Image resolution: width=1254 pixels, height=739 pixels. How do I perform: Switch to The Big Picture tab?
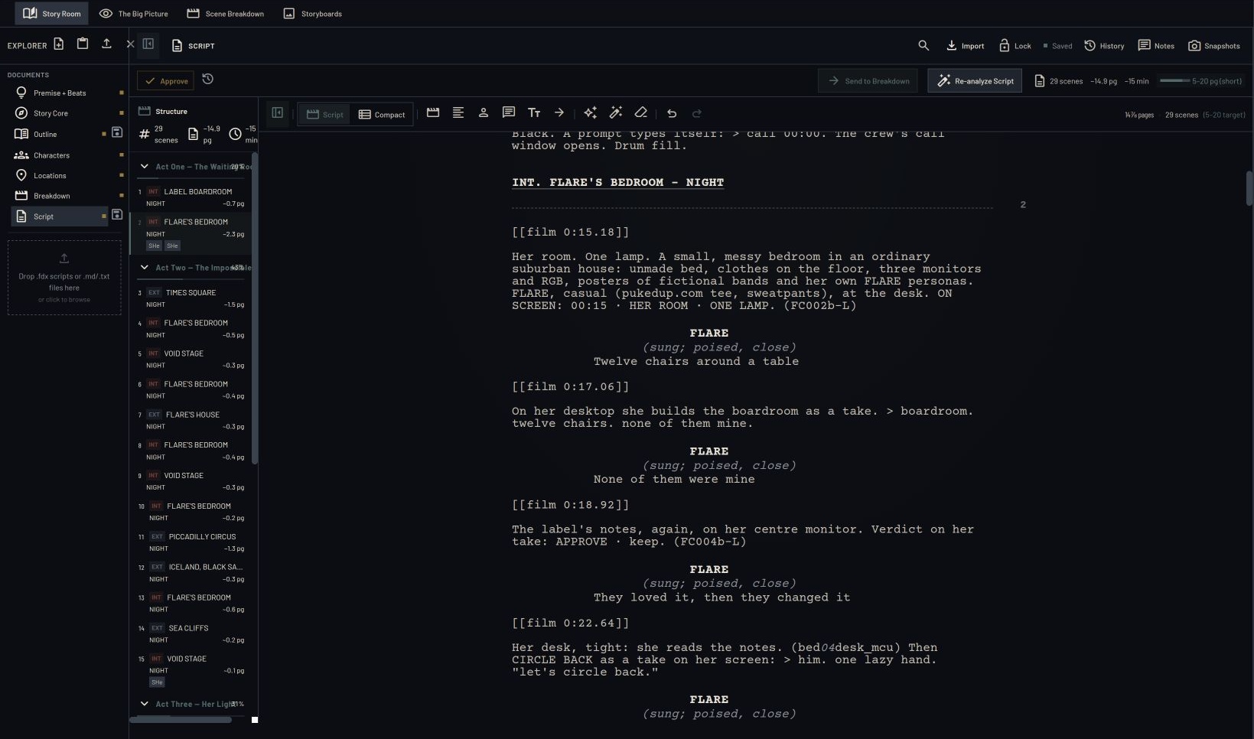(x=134, y=13)
